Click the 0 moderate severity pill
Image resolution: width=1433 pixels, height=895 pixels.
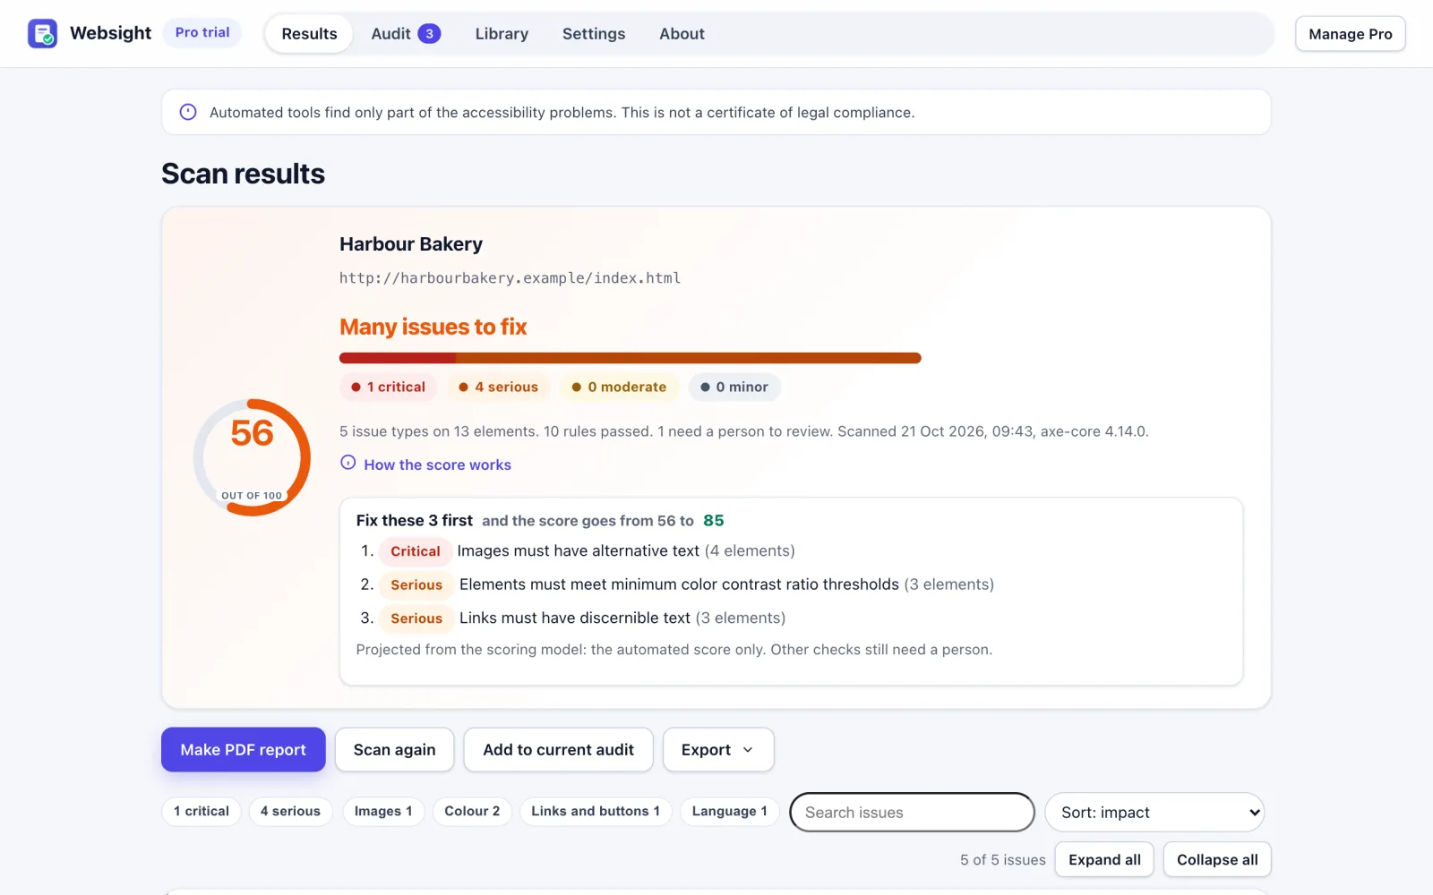coord(619,387)
